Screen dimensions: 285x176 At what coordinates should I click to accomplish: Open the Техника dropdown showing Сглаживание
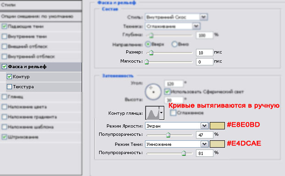(x=173, y=26)
